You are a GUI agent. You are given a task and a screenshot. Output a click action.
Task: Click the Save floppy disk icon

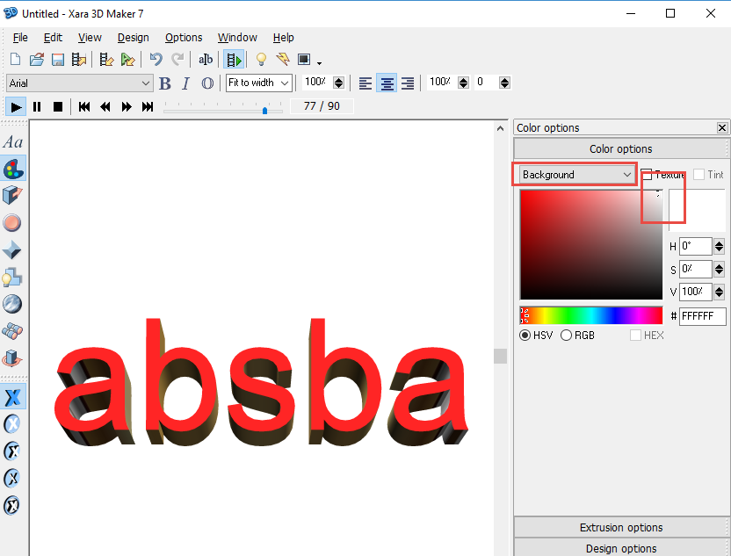point(58,60)
